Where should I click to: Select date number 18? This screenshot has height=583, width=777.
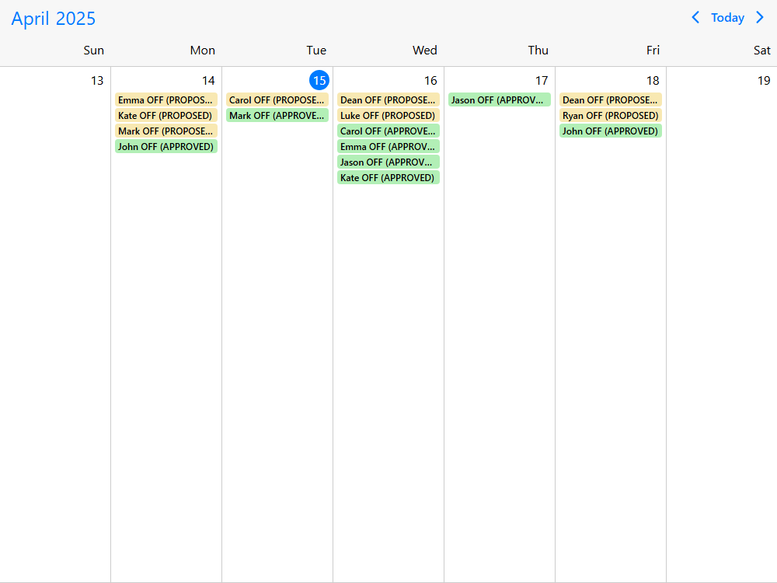[652, 80]
